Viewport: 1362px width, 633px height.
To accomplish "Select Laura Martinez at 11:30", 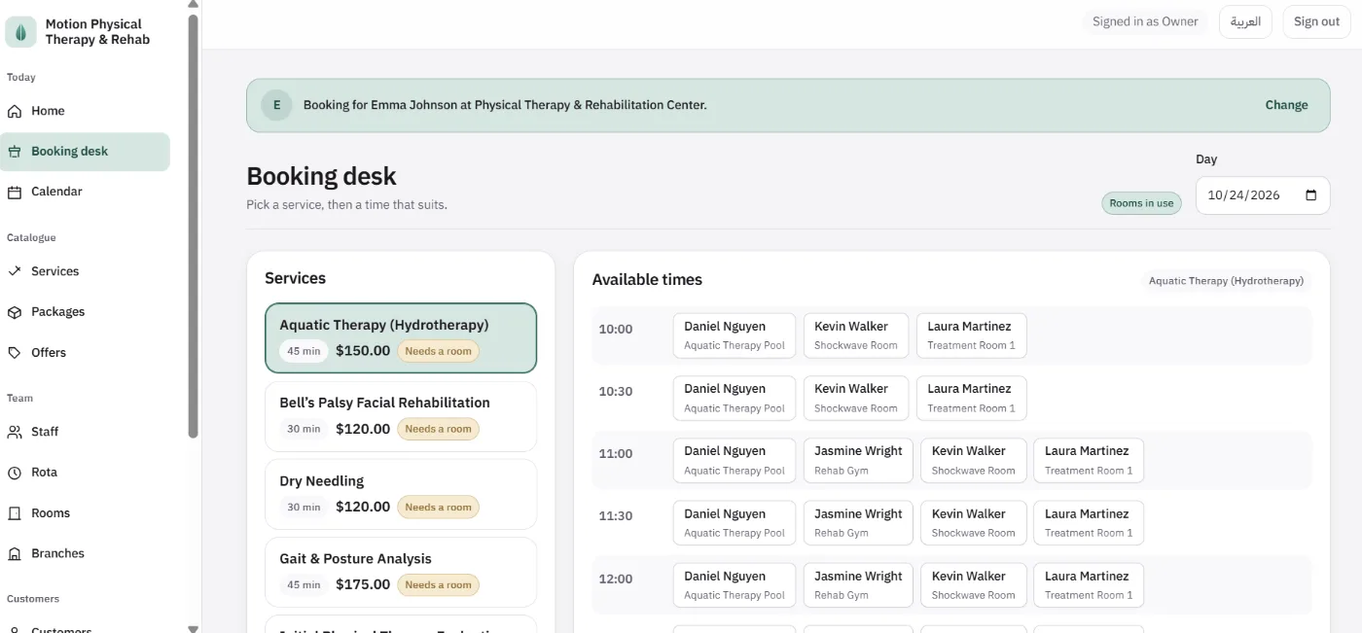I will (x=1088, y=523).
